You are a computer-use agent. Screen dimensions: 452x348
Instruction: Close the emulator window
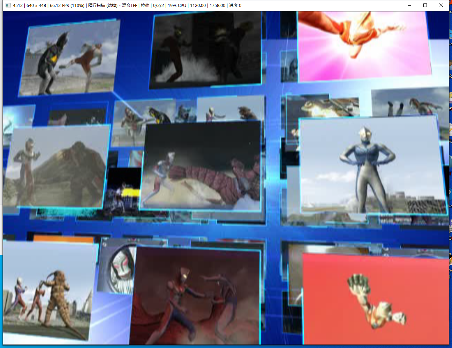pos(441,5)
